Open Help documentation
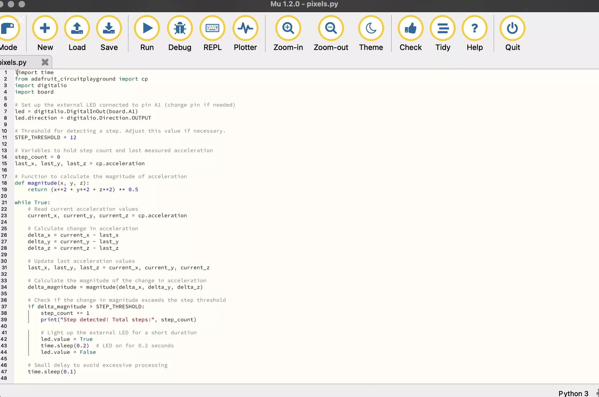This screenshot has width=599, height=397. pyautogui.click(x=475, y=33)
